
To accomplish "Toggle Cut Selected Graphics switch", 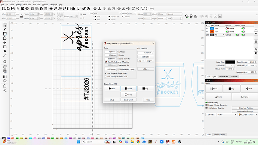I will pyautogui.click(x=206, y=108).
